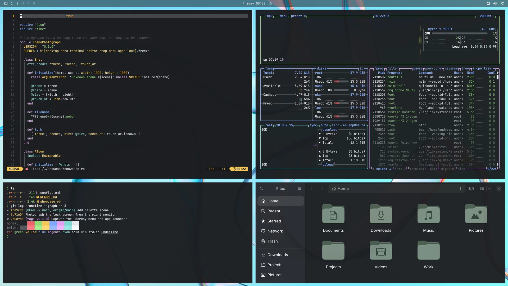The image size is (508, 286).
Task: Open the btop menu
Action: tap(283, 16)
